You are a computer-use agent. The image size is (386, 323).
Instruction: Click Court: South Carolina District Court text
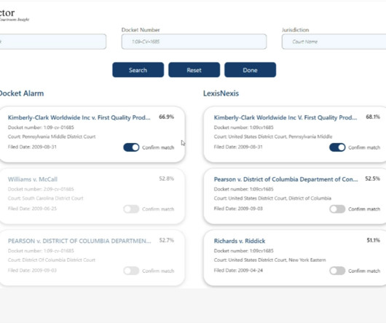click(x=46, y=198)
